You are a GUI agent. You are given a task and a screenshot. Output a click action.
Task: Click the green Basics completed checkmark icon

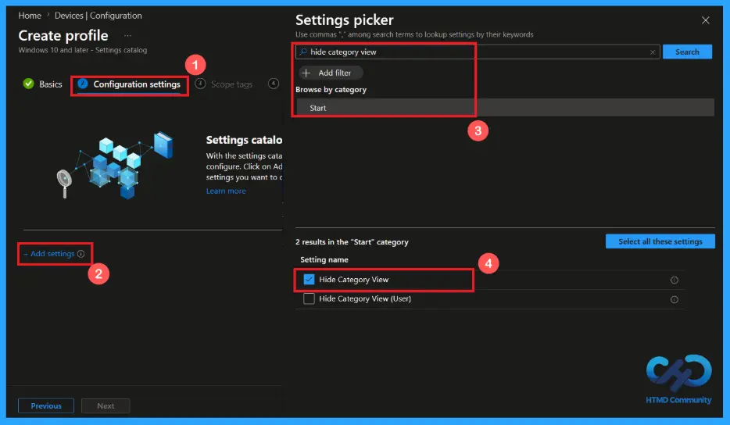[x=28, y=84]
